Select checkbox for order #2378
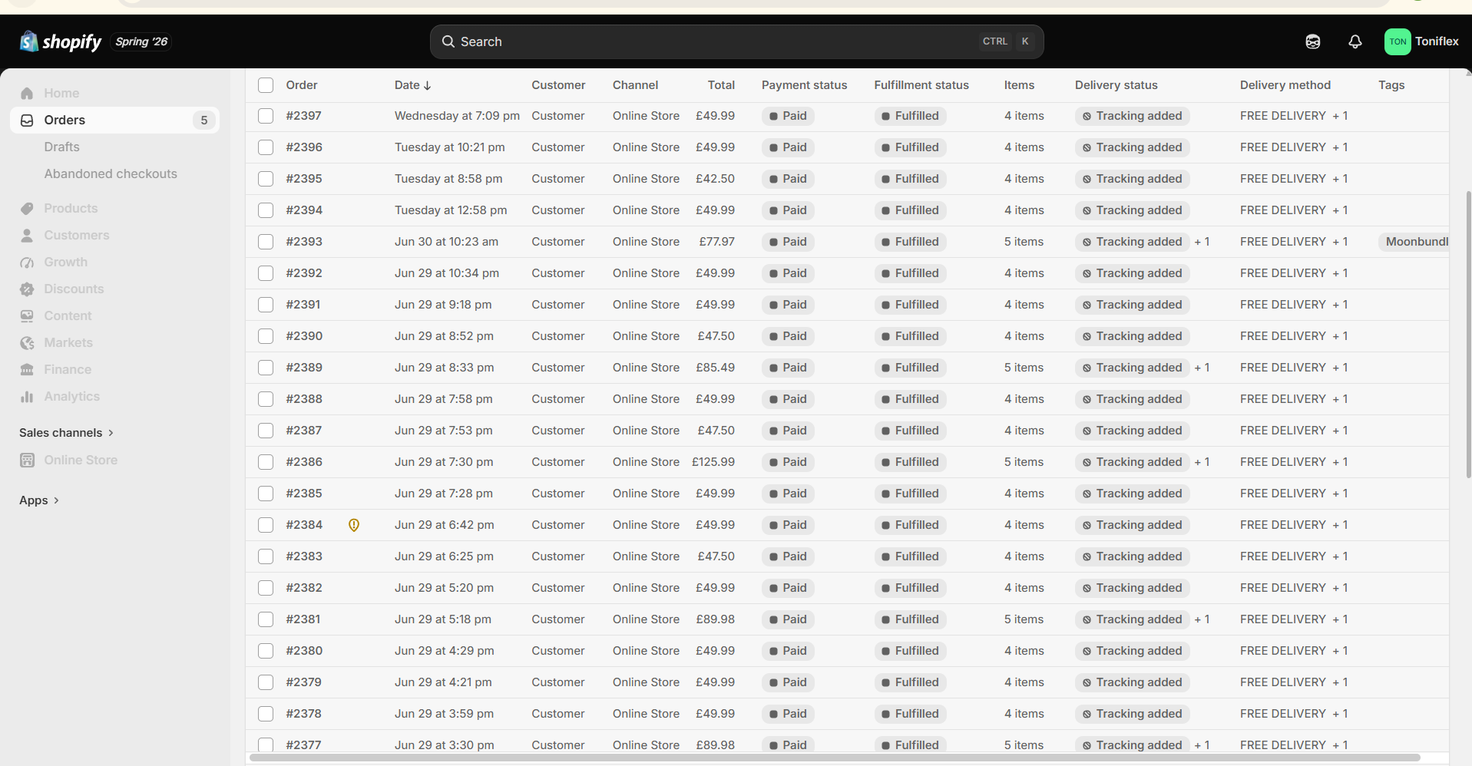The height and width of the screenshot is (766, 1472). [x=266, y=714]
